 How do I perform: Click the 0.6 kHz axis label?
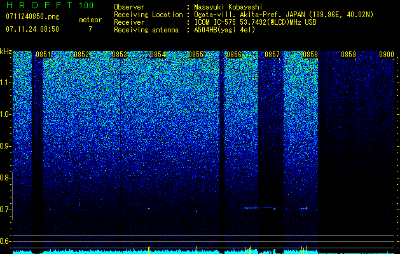click(x=5, y=241)
